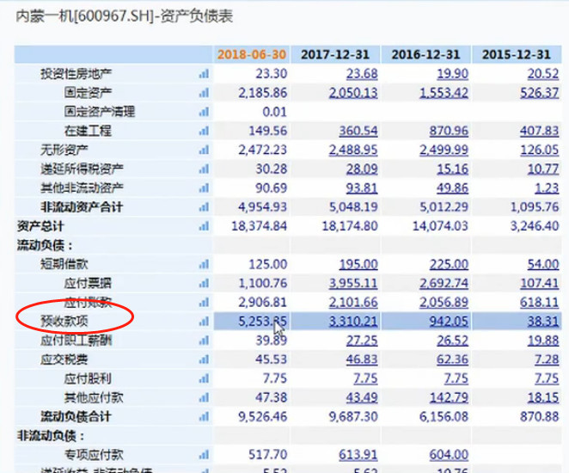Open chart icon for 投资性房地产 row
This screenshot has width=569, height=473.
pyautogui.click(x=204, y=74)
